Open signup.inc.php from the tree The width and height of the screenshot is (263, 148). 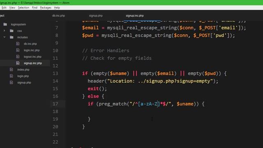pyautogui.click(x=33, y=63)
